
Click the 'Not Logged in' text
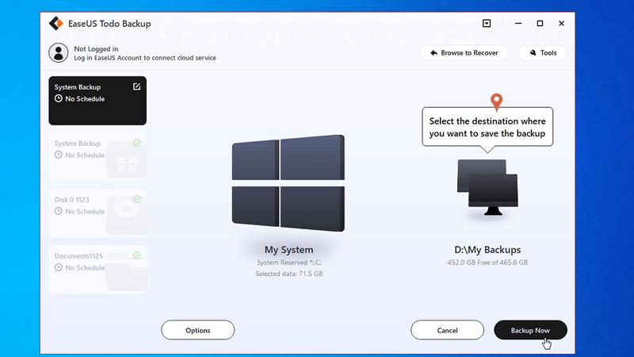[x=96, y=48]
